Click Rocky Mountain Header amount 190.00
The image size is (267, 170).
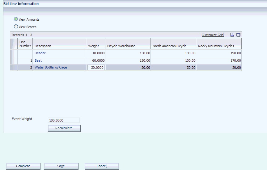(x=236, y=53)
